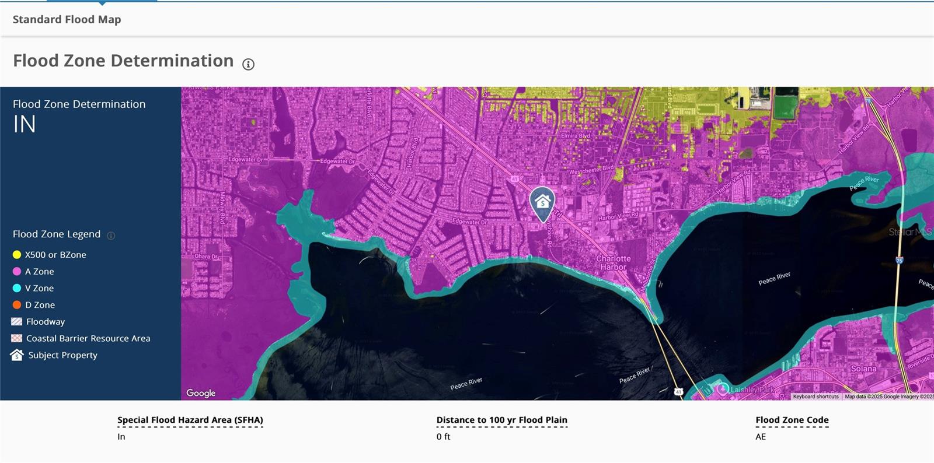Click the Solana label on the map
The height and width of the screenshot is (463, 934).
863,369
